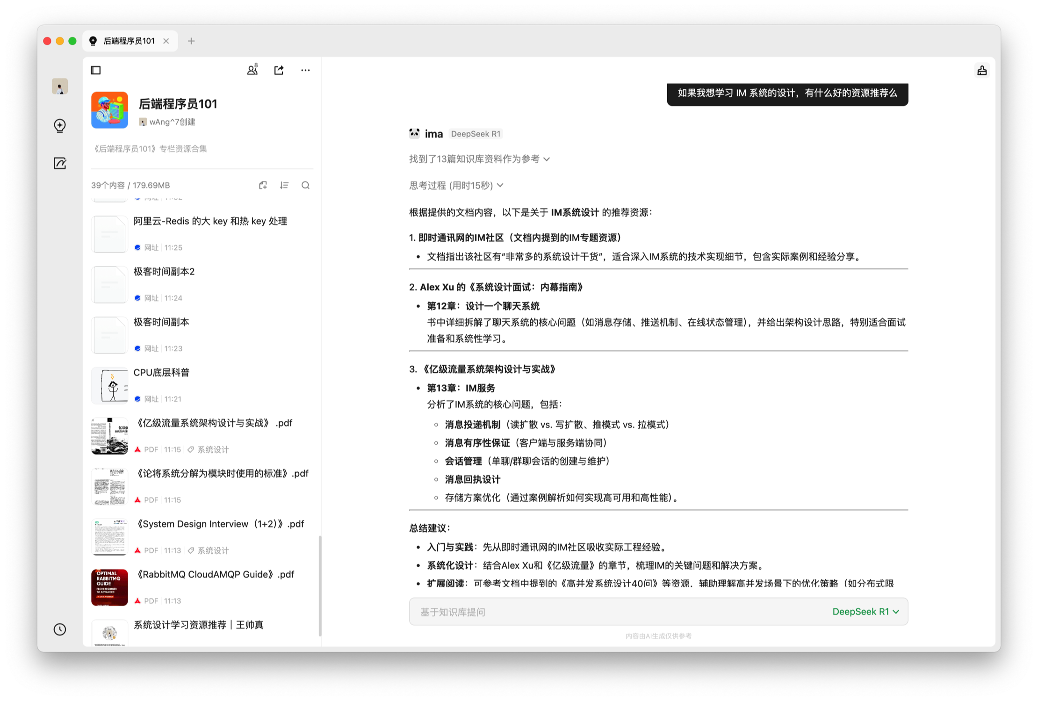The height and width of the screenshot is (701, 1038).
Task: Click the 后端程序员101 knowledge base title
Action: [x=178, y=103]
